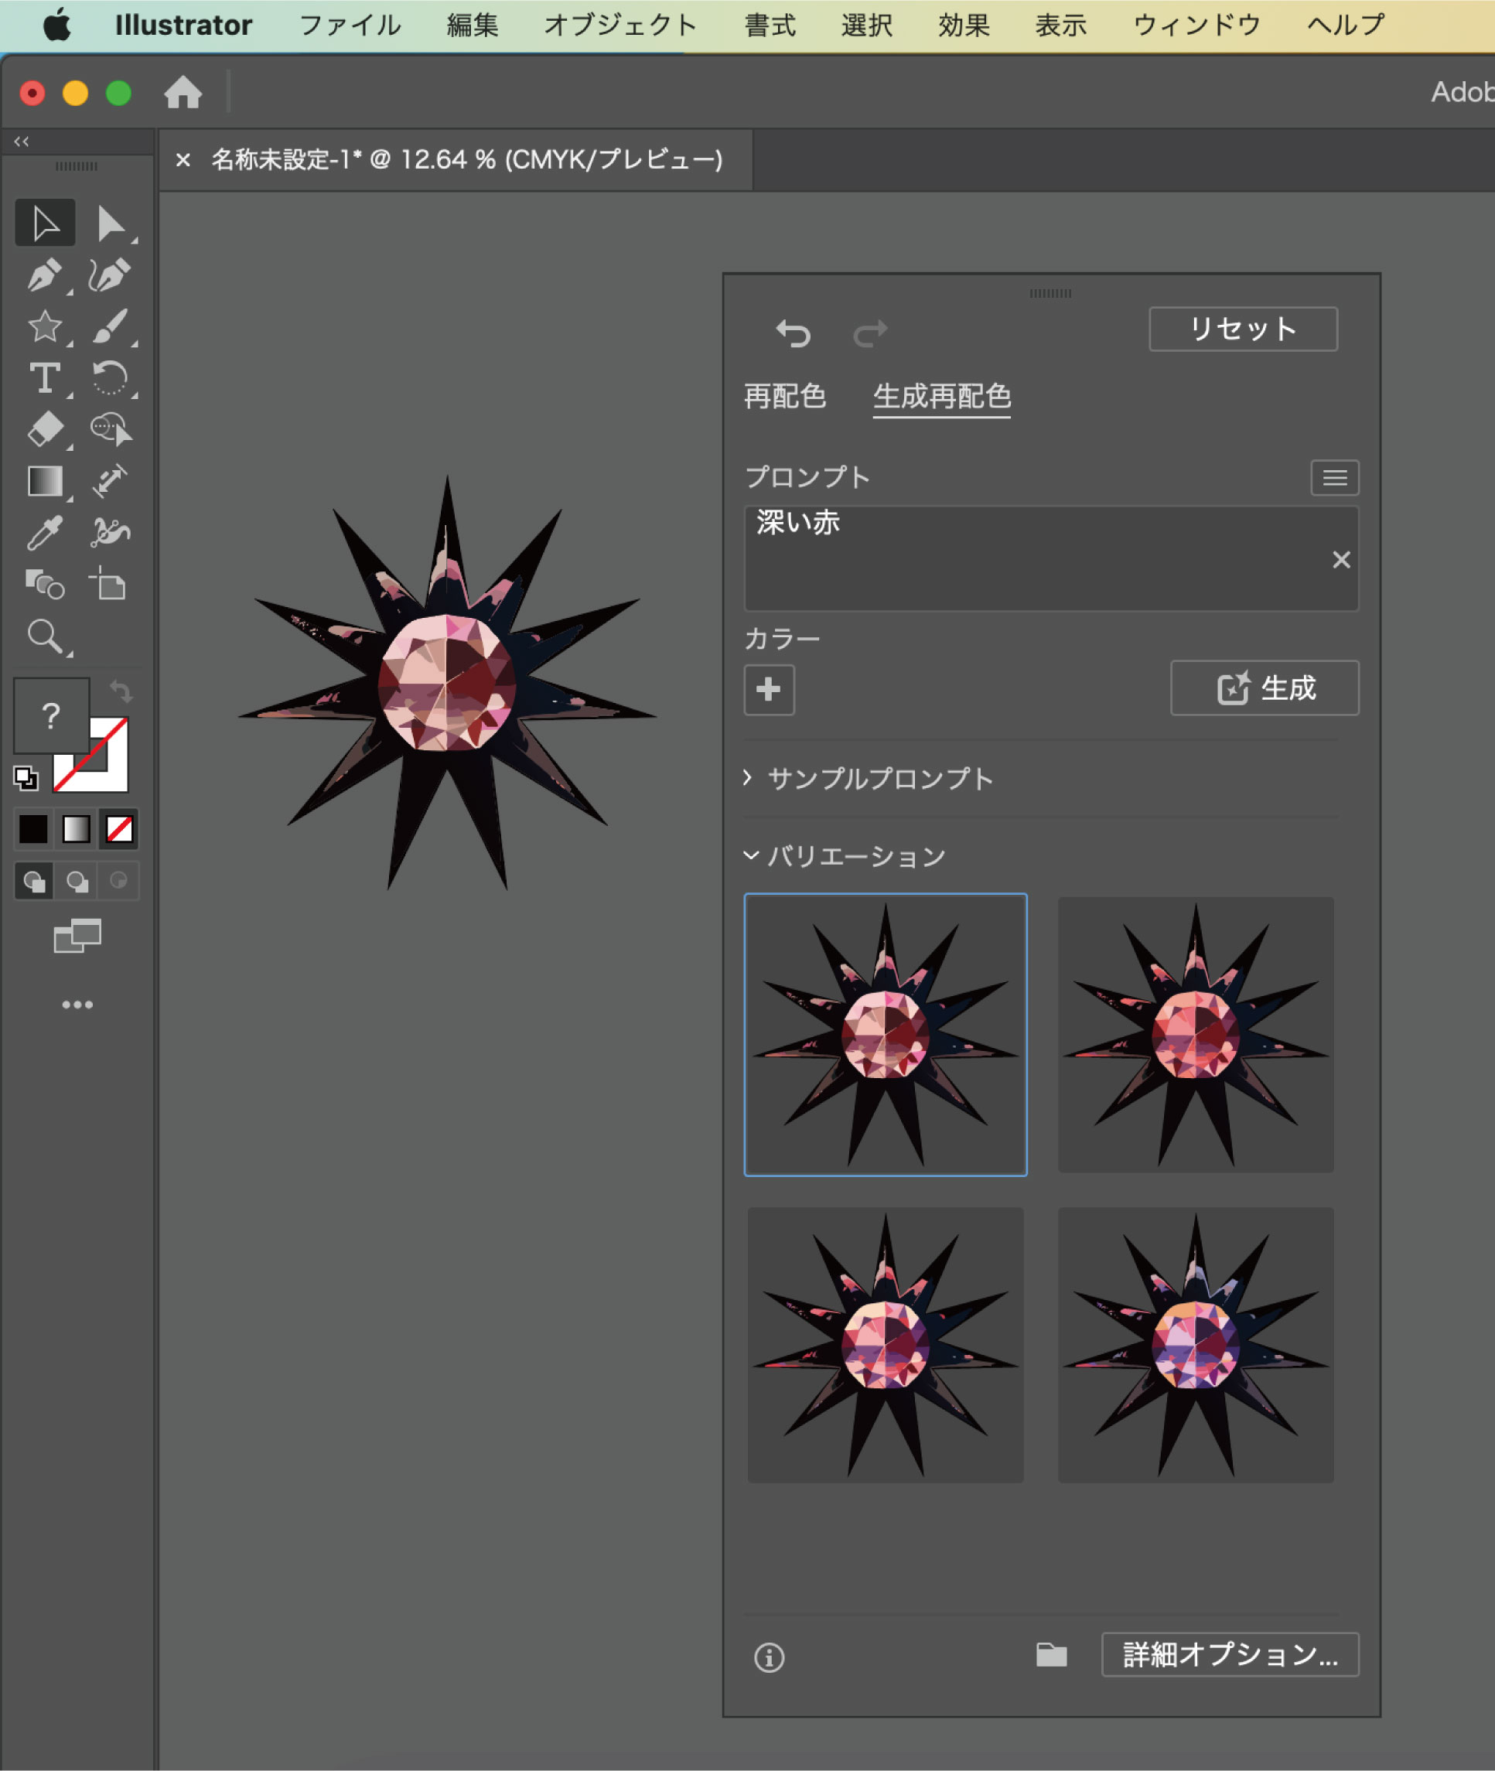
Task: Select the Eraser tool
Action: point(44,430)
